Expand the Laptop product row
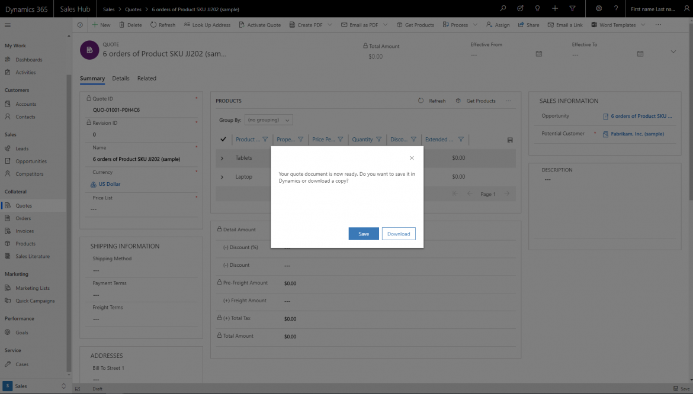Image resolution: width=693 pixels, height=394 pixels. pos(222,177)
